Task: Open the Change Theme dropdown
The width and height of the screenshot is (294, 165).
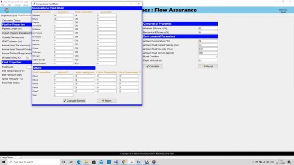Action: tap(11, 158)
